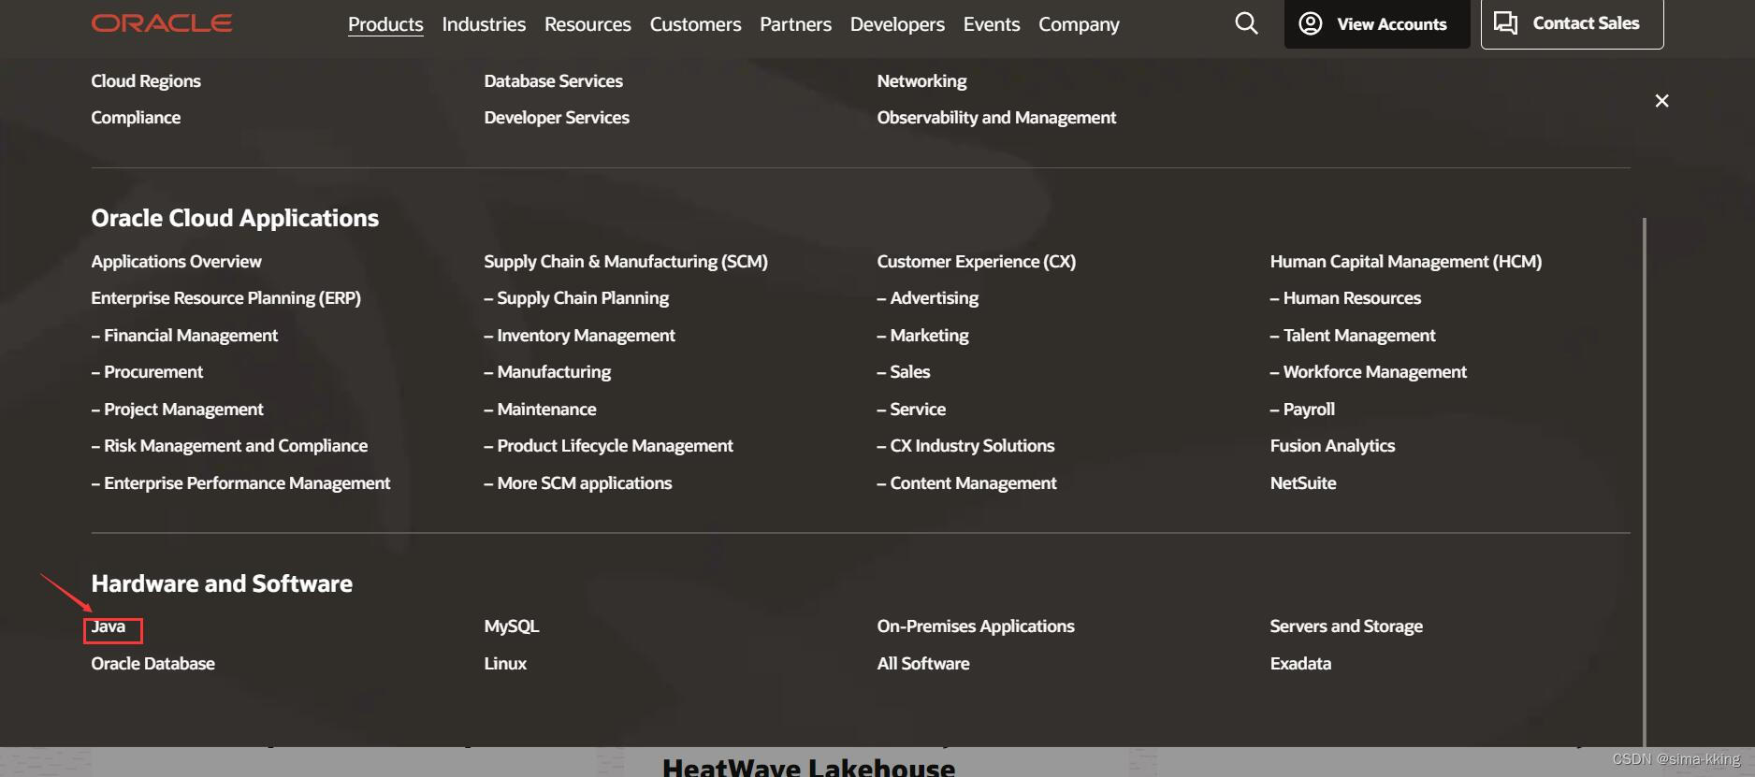Open CX Industry Solutions
Image resolution: width=1755 pixels, height=777 pixels.
point(965,446)
